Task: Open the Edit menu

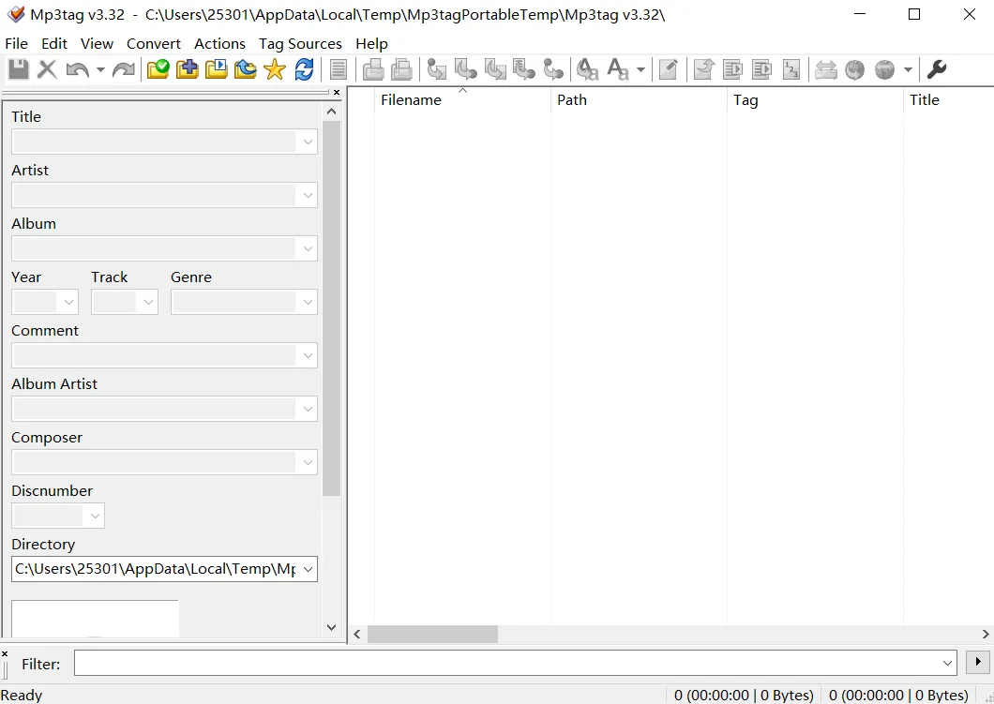Action: coord(54,43)
